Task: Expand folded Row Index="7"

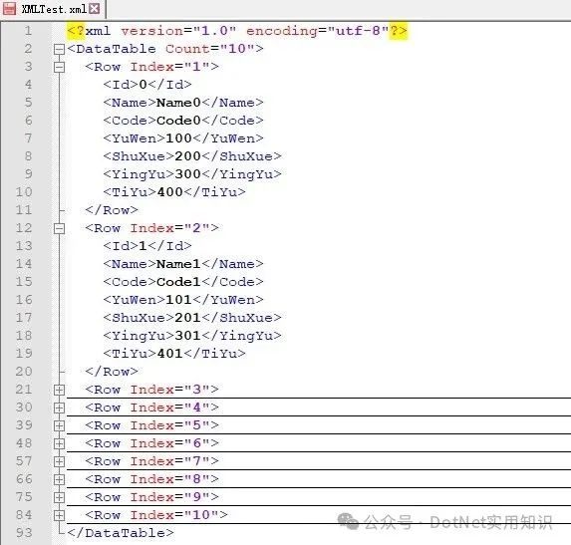Action: [x=59, y=461]
